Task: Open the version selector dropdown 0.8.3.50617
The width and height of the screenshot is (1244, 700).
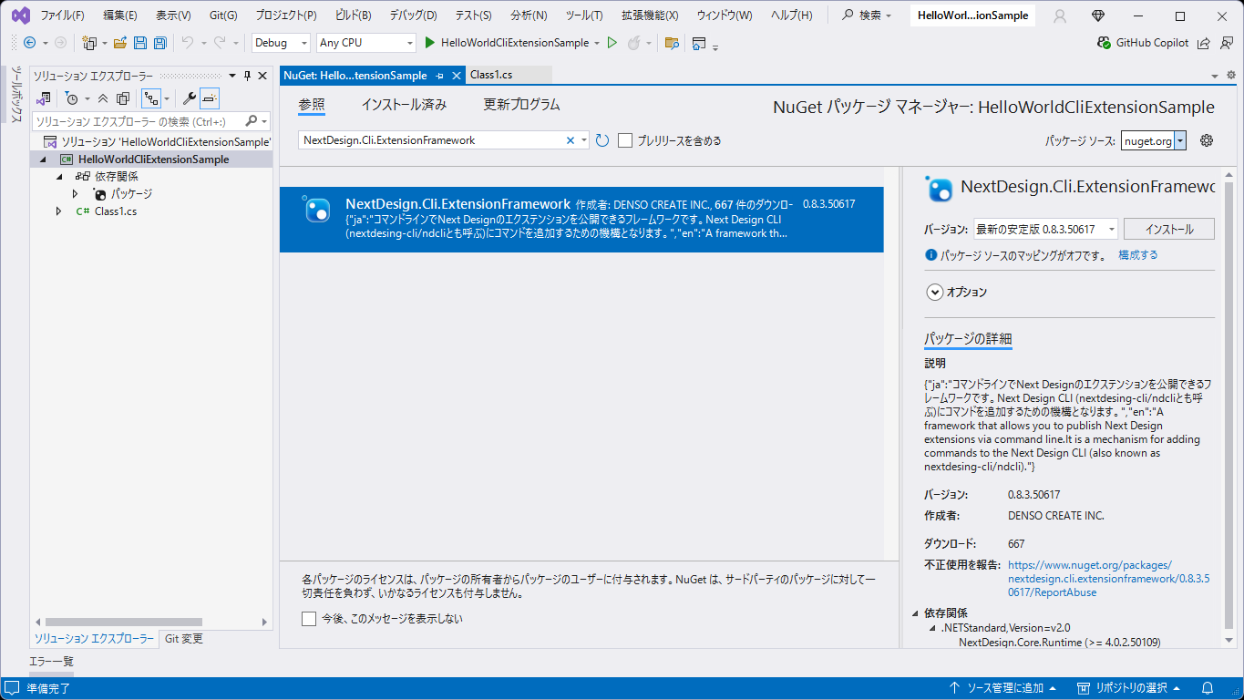Action: click(1046, 229)
